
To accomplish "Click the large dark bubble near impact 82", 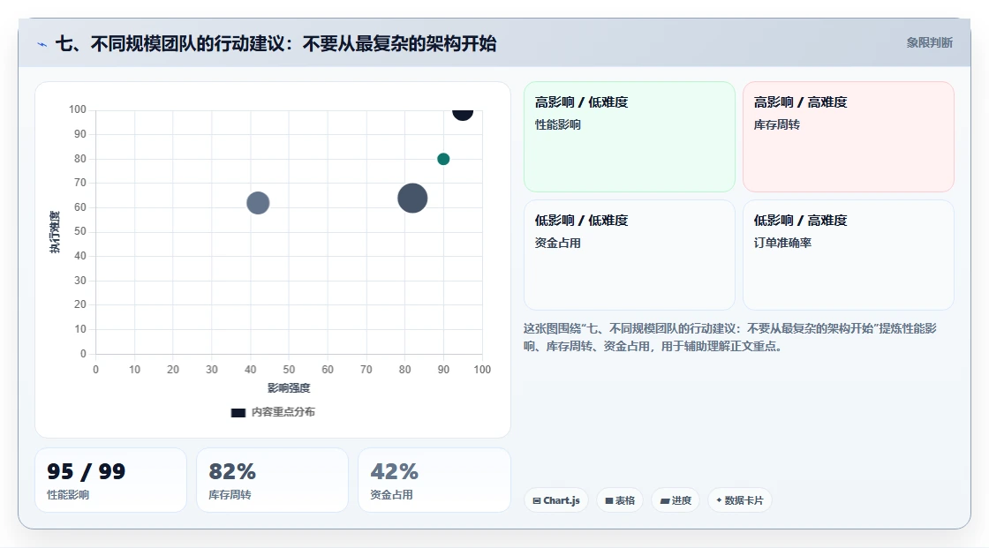I will click(412, 198).
